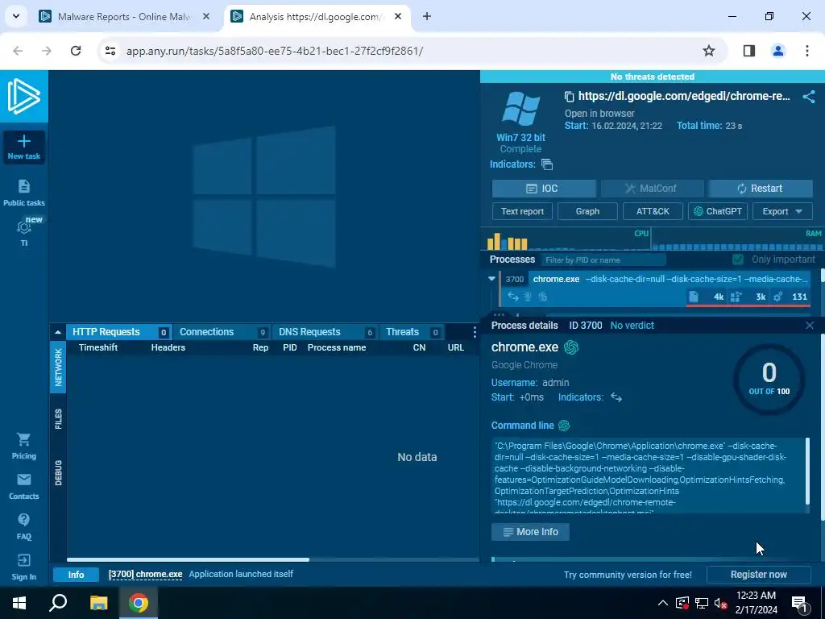Click the share task icon
The image size is (825, 619).
809,97
